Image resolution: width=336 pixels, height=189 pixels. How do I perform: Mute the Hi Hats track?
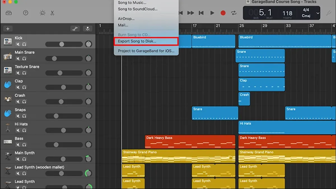point(18,130)
